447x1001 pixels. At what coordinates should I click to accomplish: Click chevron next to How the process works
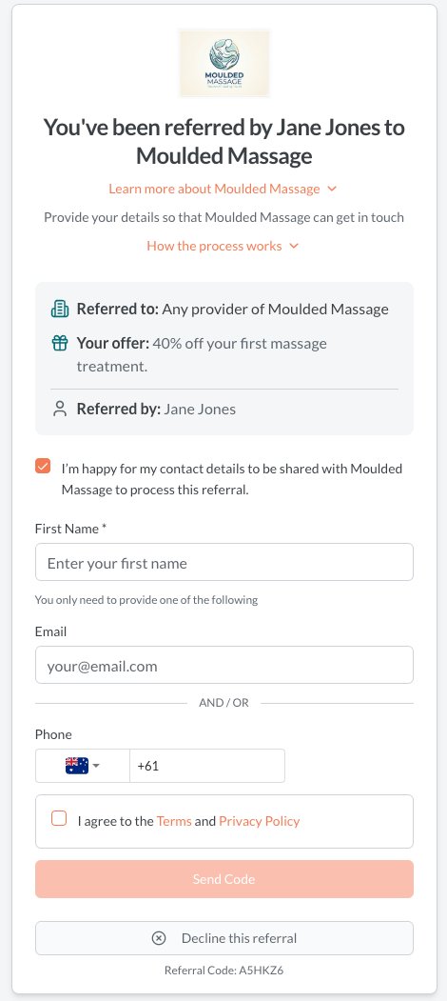click(x=294, y=246)
